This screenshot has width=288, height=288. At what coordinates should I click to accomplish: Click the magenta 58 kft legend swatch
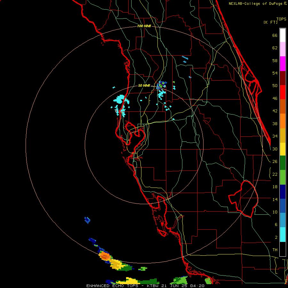click(x=283, y=64)
